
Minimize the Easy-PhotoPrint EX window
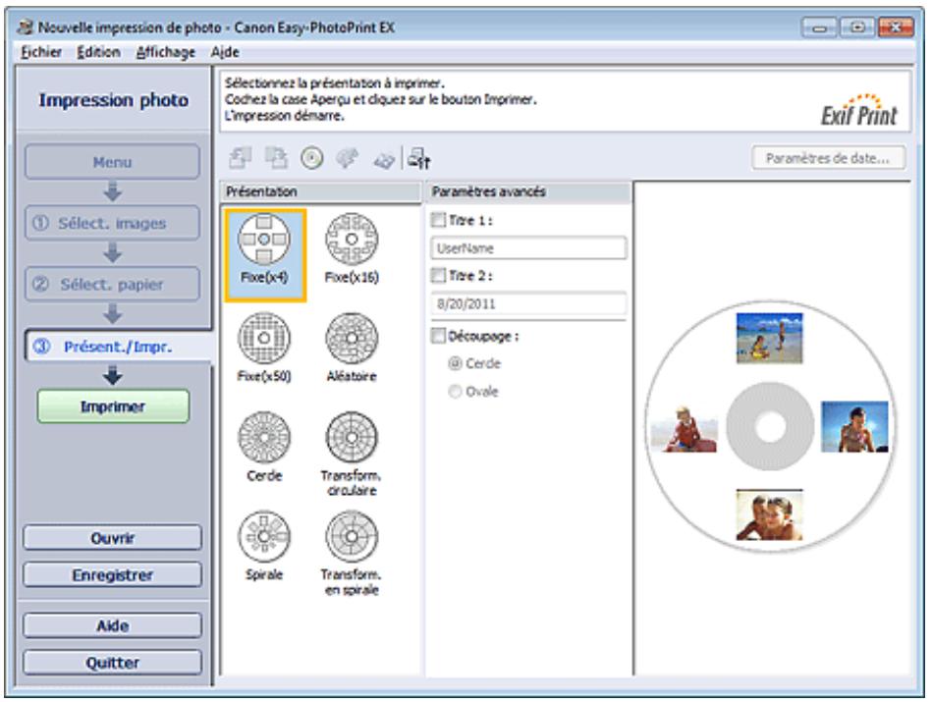819,27
